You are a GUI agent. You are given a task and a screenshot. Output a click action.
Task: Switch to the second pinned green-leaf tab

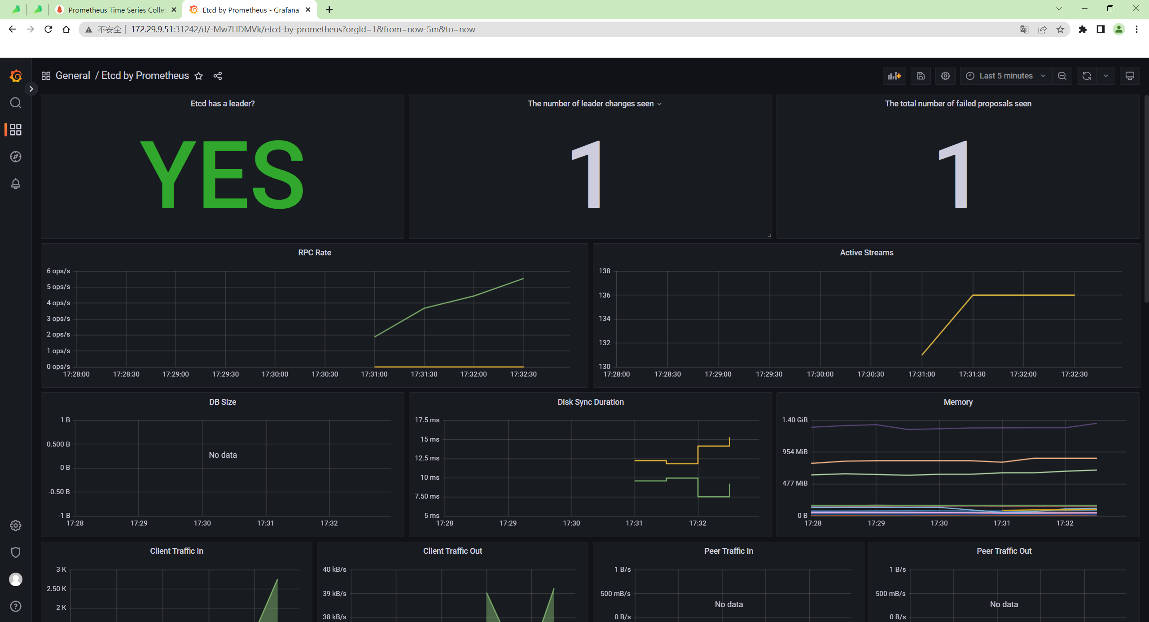pos(38,9)
